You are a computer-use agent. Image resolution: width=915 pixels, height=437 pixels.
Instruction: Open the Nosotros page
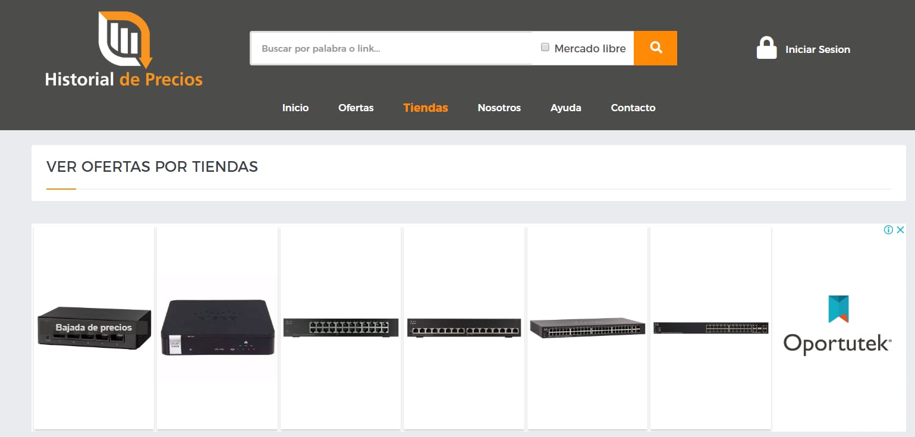[499, 108]
